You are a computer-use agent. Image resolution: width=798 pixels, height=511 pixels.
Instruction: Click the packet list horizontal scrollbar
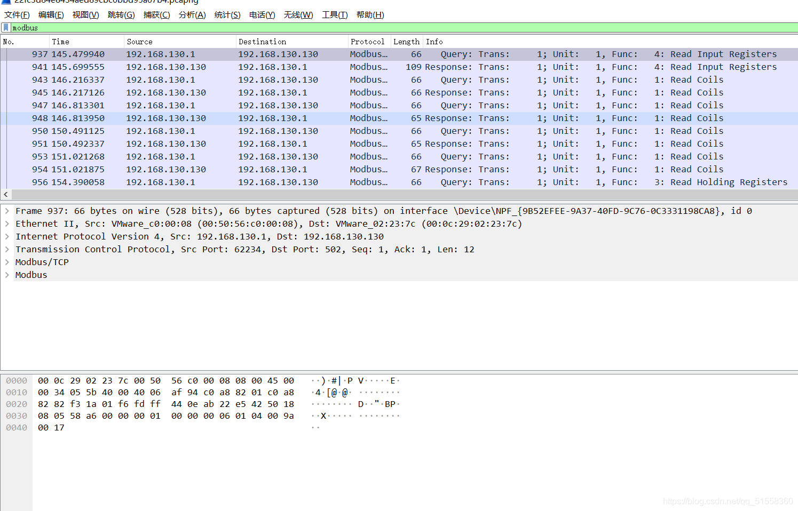tap(404, 195)
